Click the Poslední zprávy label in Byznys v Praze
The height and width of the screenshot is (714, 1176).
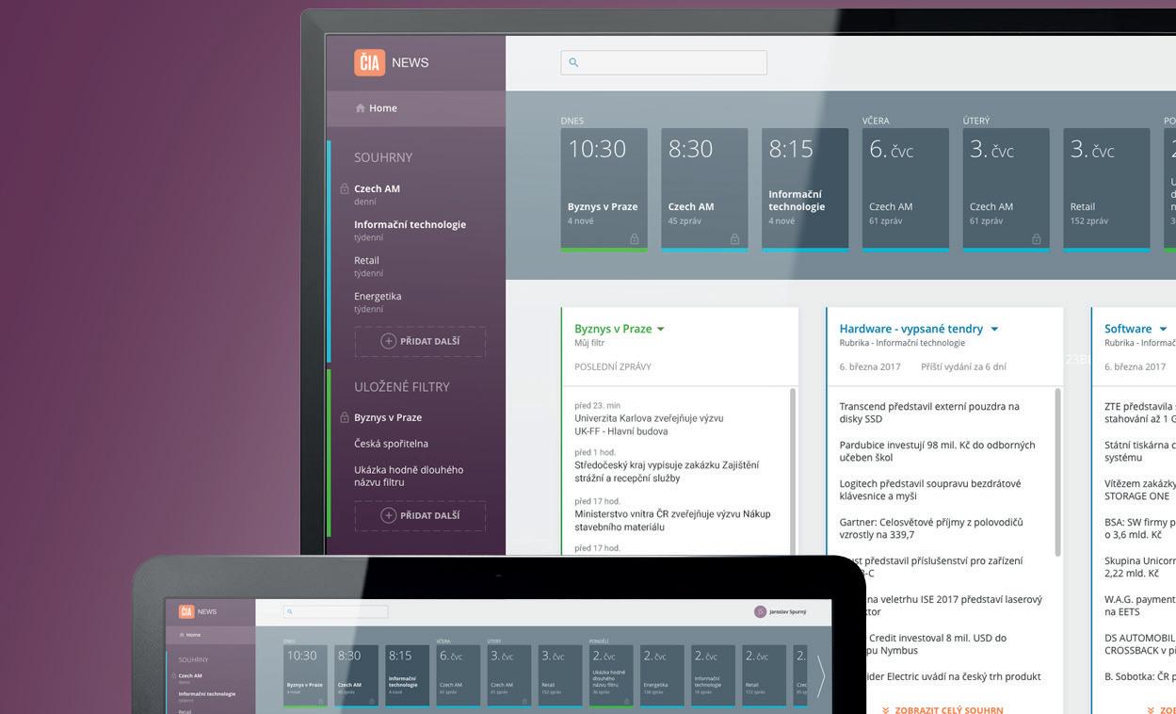point(613,367)
